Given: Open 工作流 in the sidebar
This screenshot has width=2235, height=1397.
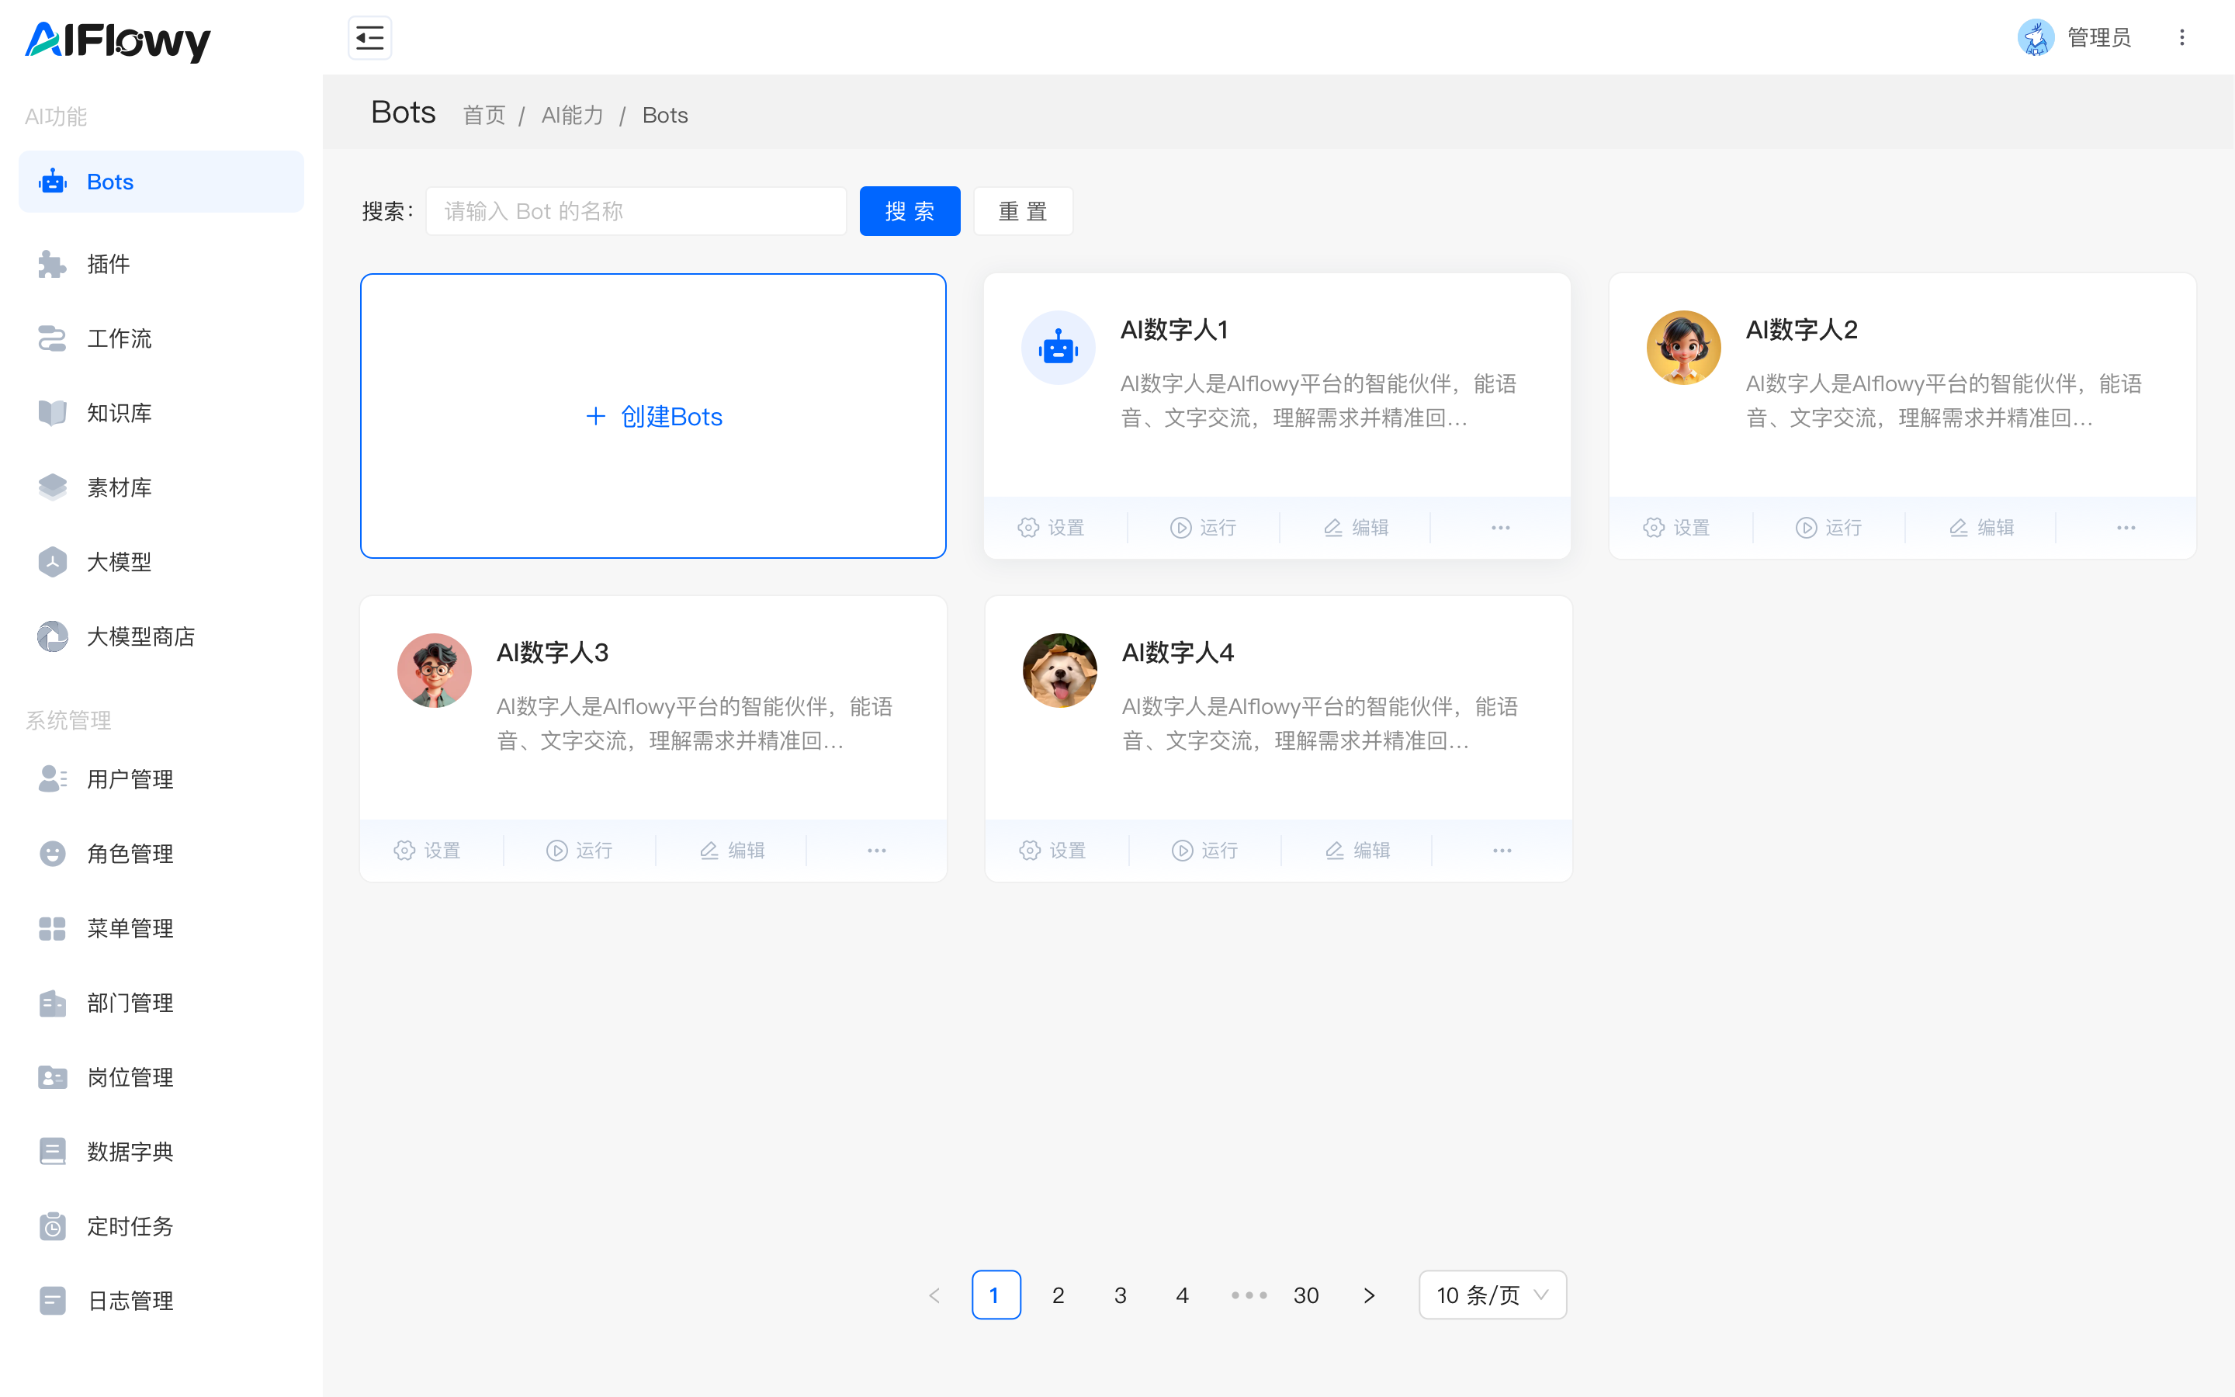Looking at the screenshot, I should coord(120,338).
